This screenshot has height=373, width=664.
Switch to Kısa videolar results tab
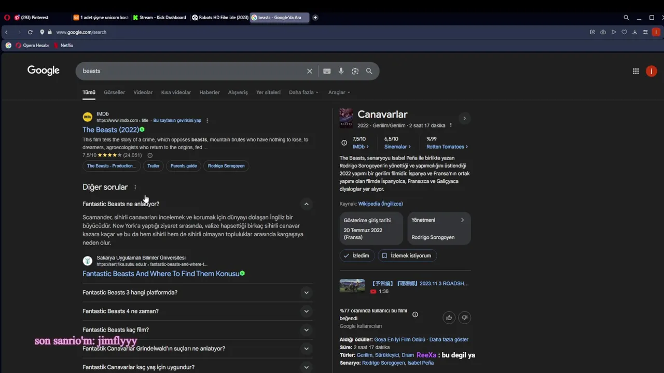tap(176, 92)
